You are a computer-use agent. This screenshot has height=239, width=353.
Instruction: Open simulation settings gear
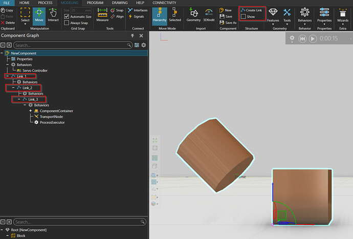[x=292, y=38]
